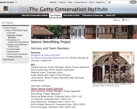137x109 pixels.
Task: Open the Support Us link
Action: click(x=100, y=2)
